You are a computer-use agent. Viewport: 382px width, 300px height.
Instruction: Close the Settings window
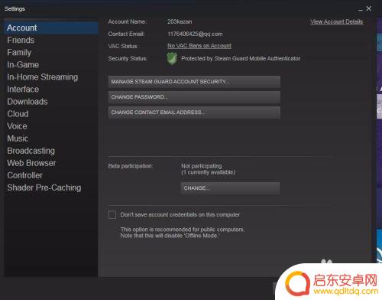(x=368, y=8)
